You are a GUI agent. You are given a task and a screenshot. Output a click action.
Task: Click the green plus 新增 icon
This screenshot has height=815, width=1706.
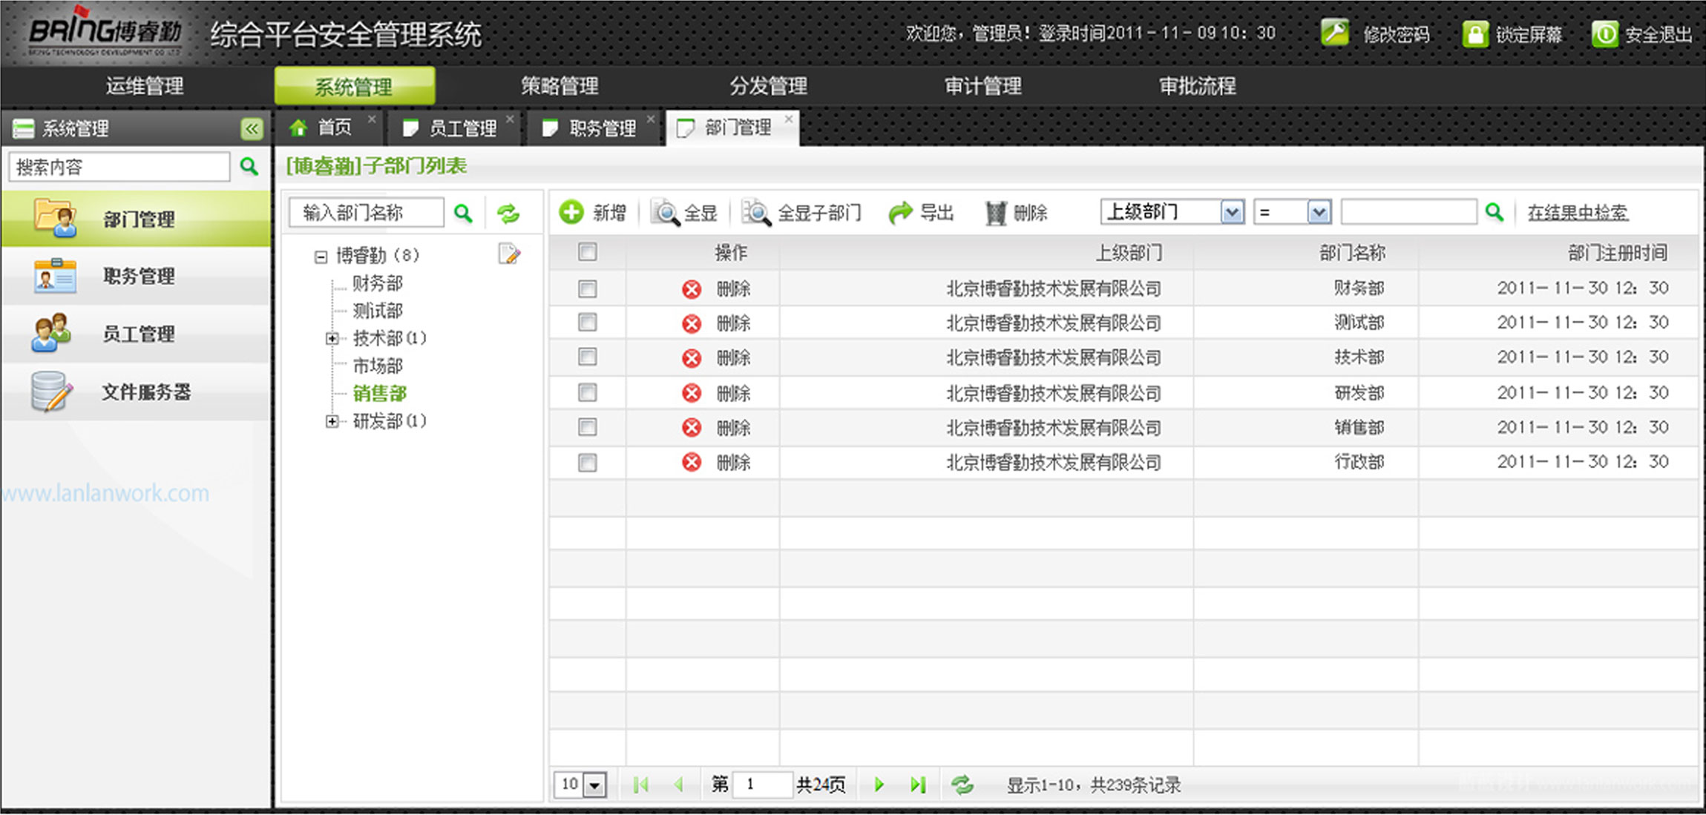571,212
